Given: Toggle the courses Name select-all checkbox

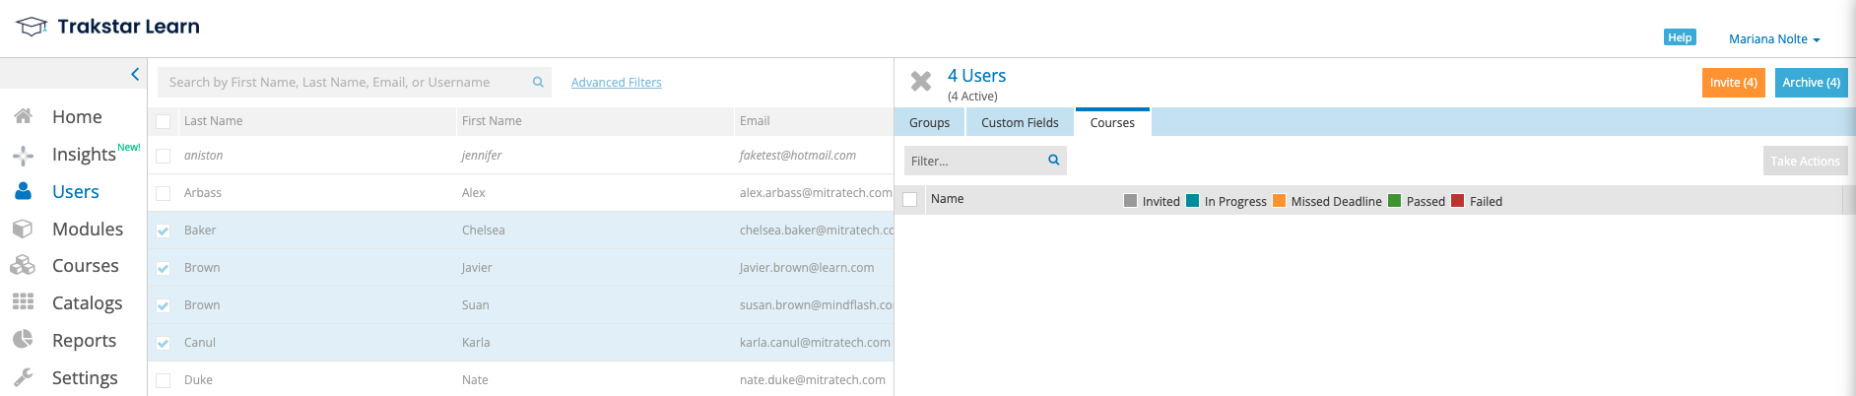Looking at the screenshot, I should point(910,199).
